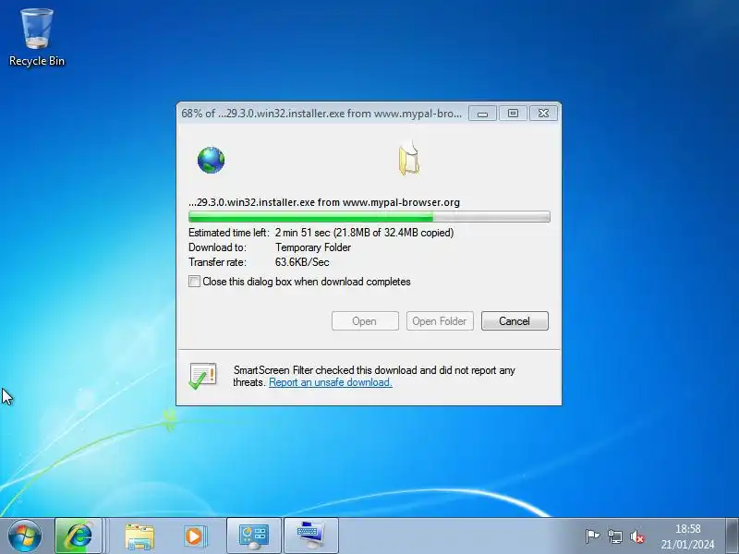Minimize the download dialog

pyautogui.click(x=482, y=113)
